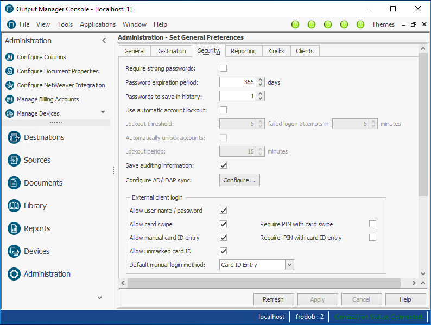Screen dimensions: 431x325
Task: Collapse the Administration navigation pane
Action: click(104, 41)
